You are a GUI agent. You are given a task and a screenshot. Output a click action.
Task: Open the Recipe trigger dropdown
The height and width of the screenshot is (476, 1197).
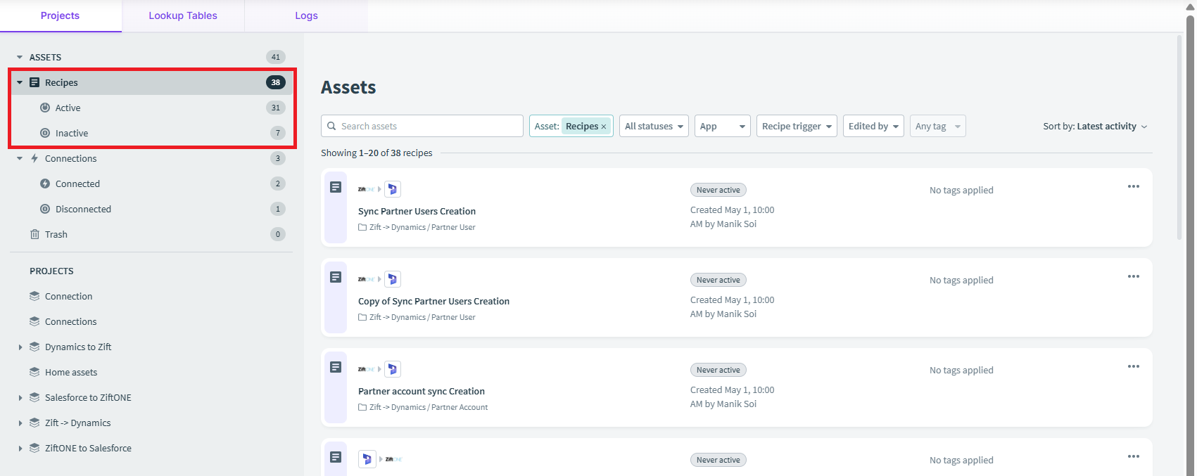tap(797, 126)
